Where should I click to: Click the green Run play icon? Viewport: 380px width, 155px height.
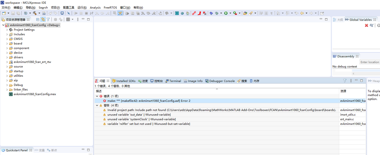coord(226,13)
